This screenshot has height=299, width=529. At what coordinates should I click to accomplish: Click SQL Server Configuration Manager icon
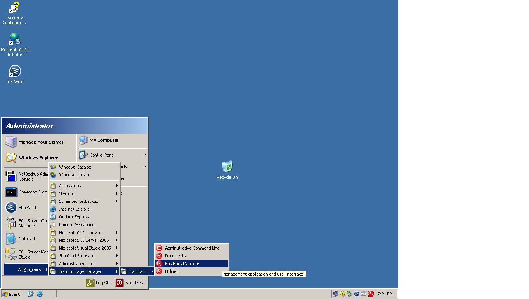pos(11,223)
